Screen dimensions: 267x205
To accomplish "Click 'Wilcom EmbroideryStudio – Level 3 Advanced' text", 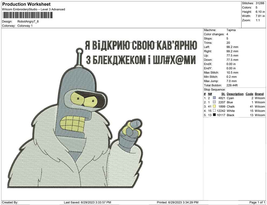I will point(33,9).
